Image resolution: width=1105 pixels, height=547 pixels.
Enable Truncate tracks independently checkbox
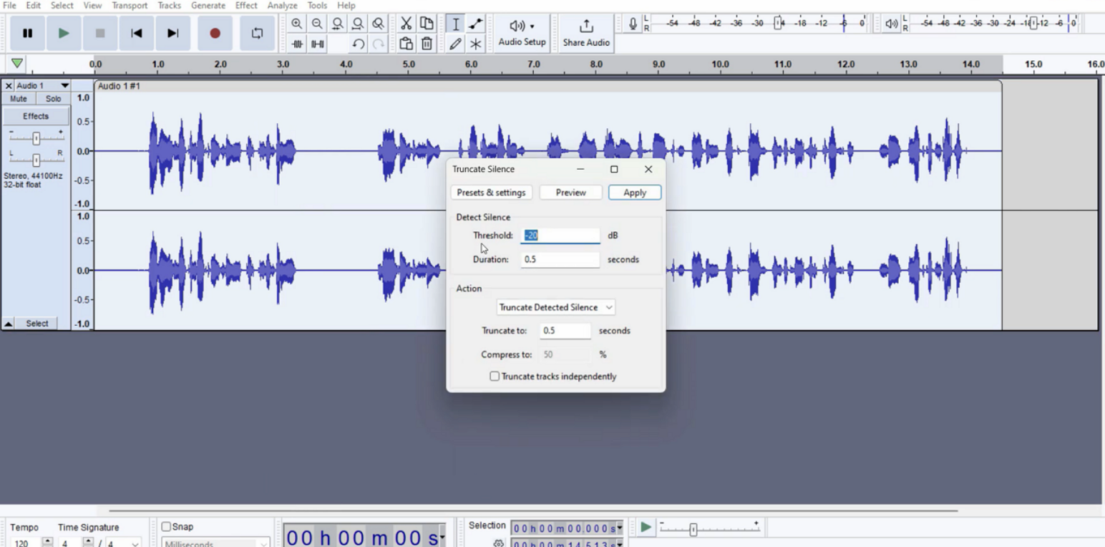point(495,377)
